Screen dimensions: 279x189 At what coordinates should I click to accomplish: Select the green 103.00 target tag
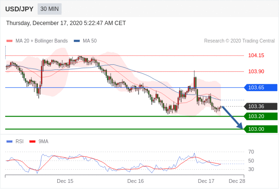(261, 129)
